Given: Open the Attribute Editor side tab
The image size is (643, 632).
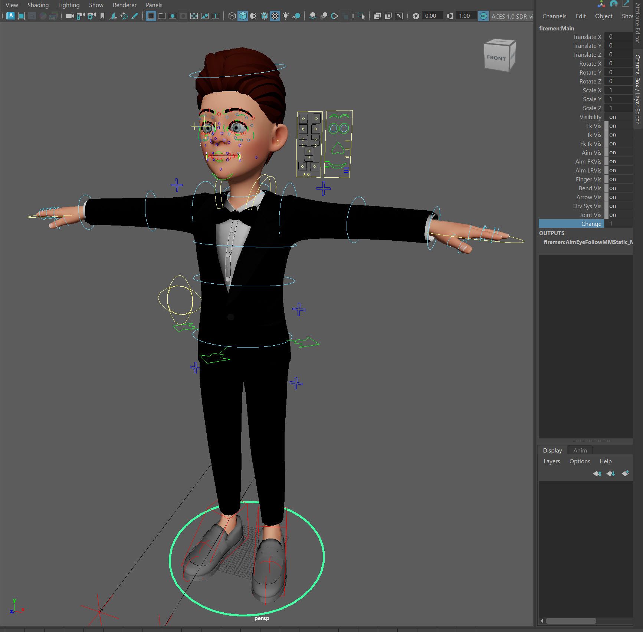Looking at the screenshot, I should tap(638, 24).
